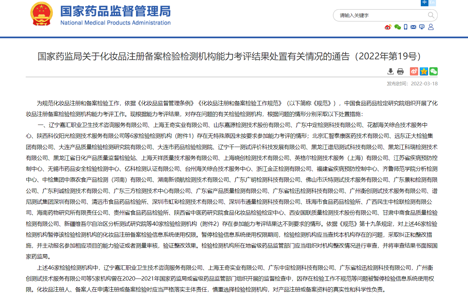The image size is (468, 297).
Task: Share the article to QQ Zone star
Action: [x=424, y=71]
